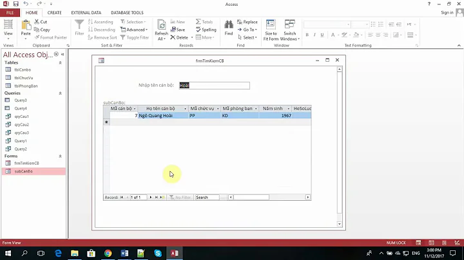Open qryCau1 query
The image size is (464, 260).
(x=21, y=116)
